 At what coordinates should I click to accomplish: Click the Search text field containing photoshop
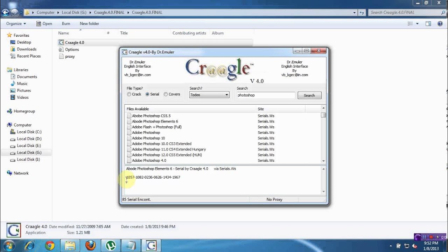coord(266,95)
